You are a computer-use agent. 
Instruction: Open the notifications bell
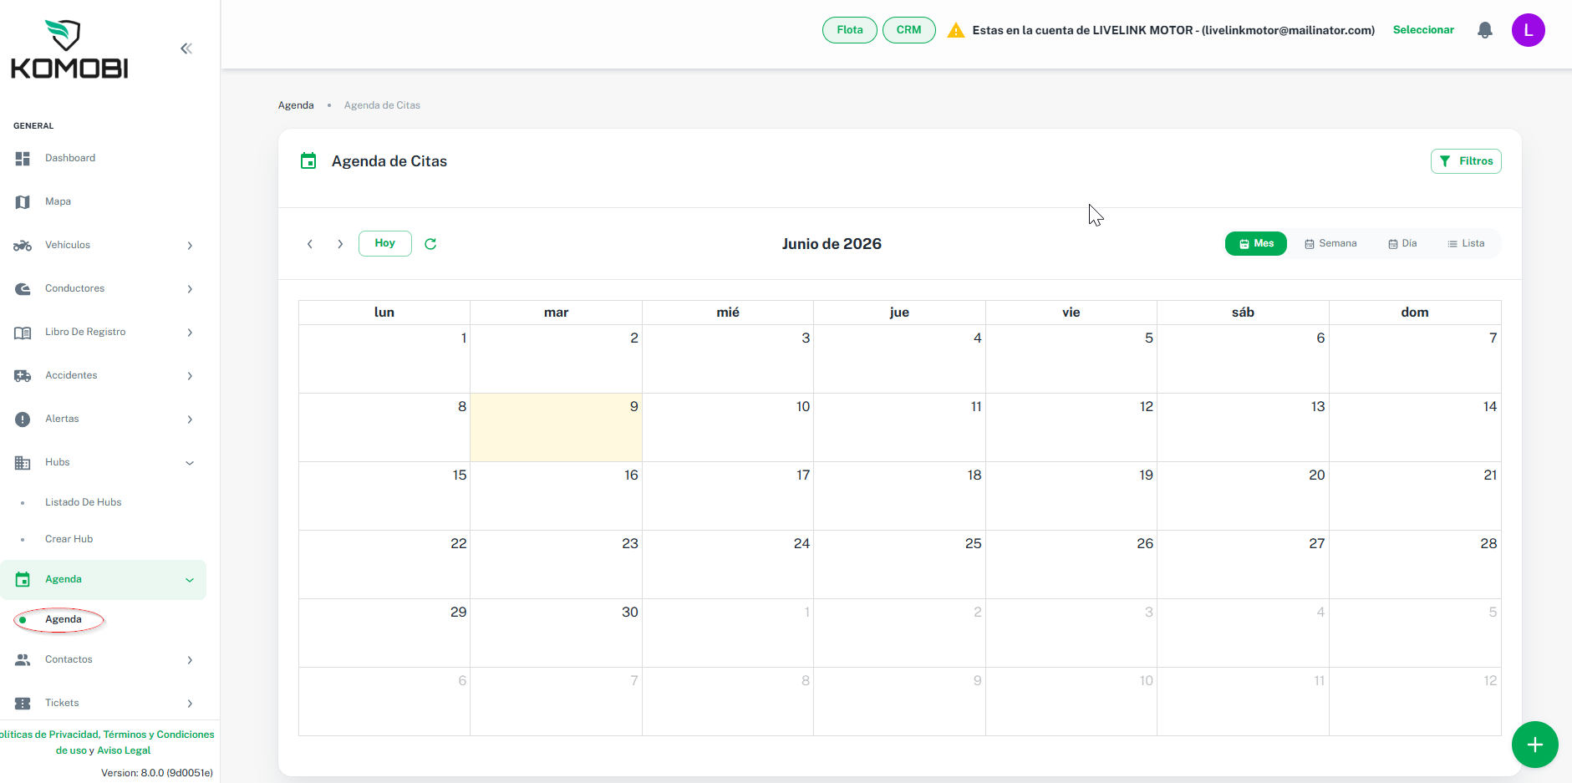point(1485,30)
